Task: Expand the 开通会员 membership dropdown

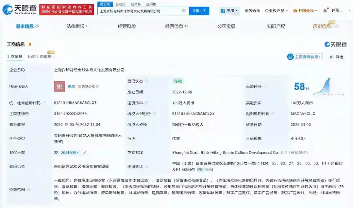Action: coord(305,10)
